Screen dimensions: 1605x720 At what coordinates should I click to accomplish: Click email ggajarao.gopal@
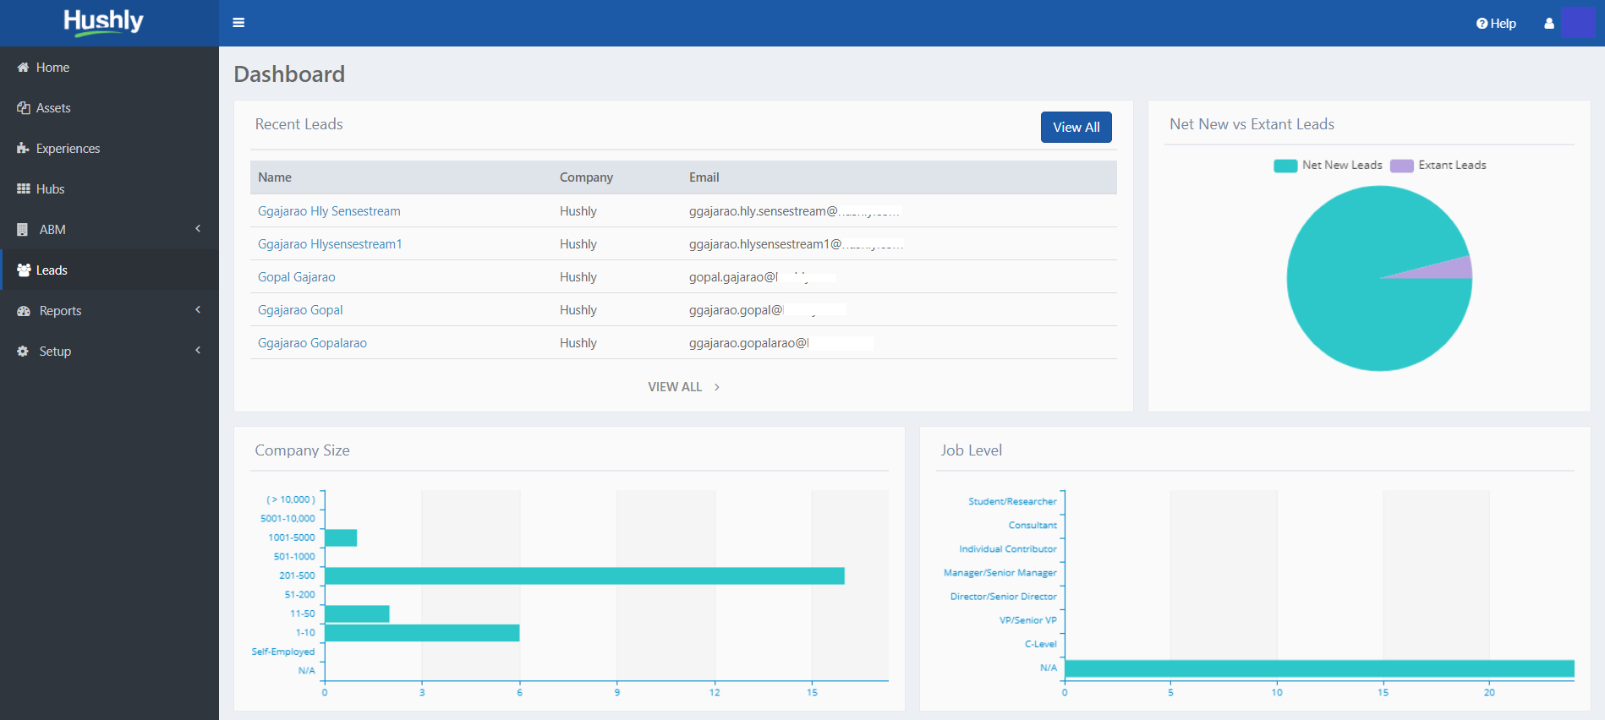click(x=737, y=310)
